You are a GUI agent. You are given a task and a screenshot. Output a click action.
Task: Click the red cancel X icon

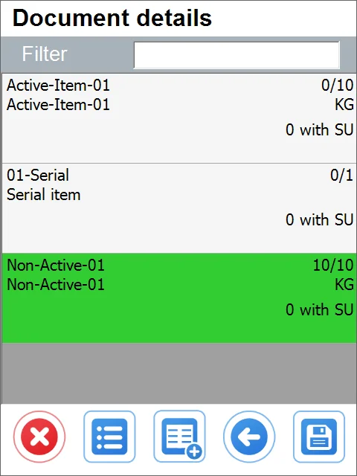click(39, 437)
